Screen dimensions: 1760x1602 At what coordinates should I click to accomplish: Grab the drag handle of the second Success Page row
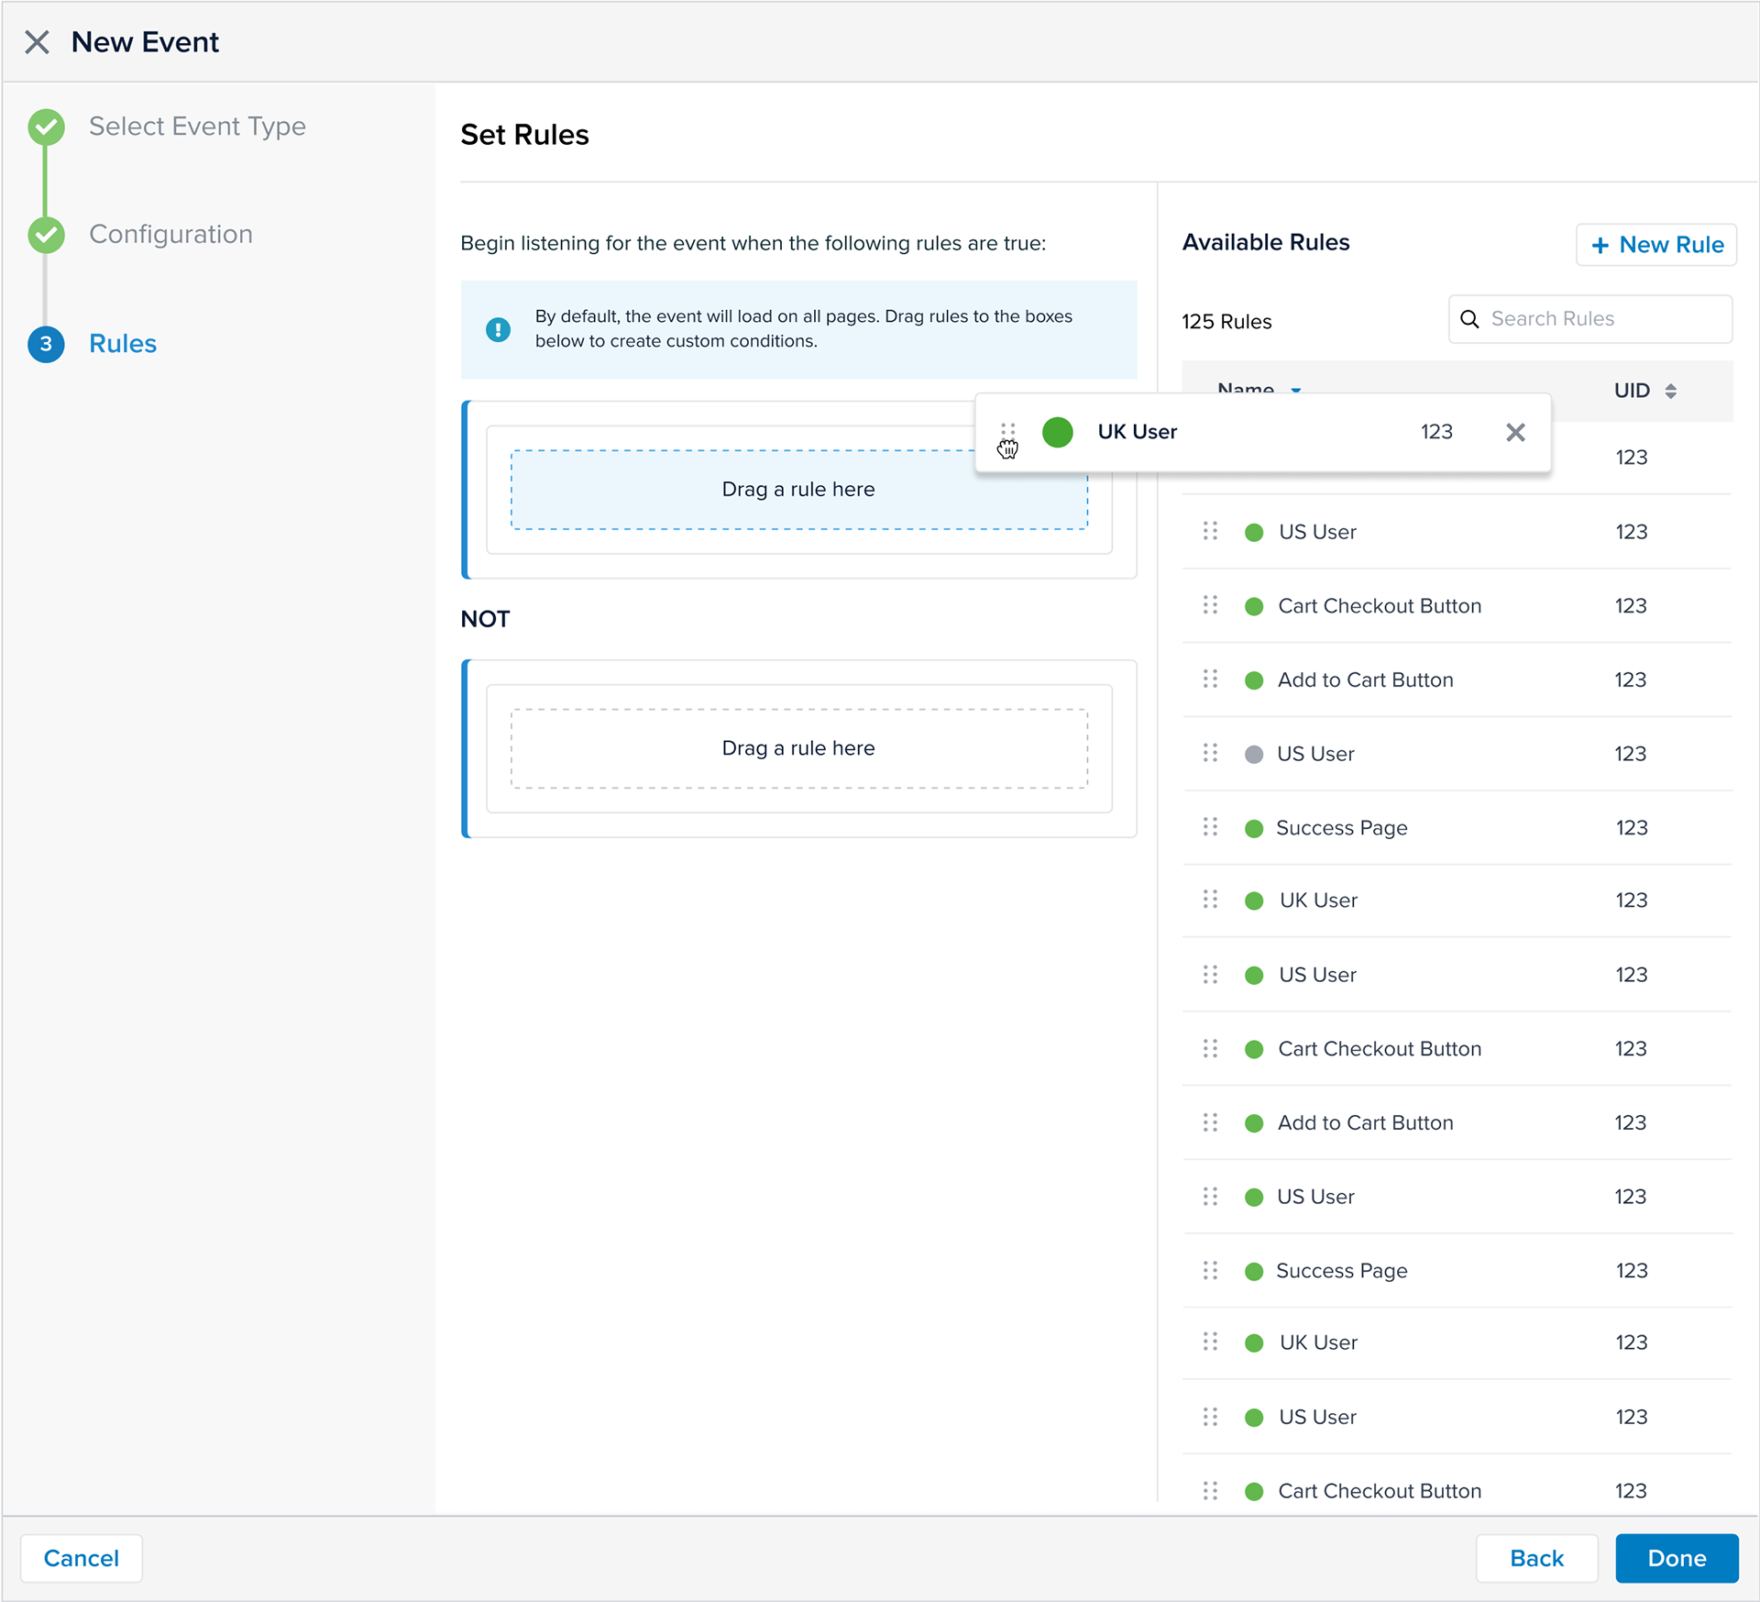[x=1210, y=1271]
